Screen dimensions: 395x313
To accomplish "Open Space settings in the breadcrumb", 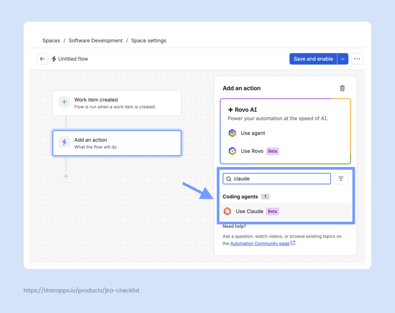I will (x=149, y=41).
